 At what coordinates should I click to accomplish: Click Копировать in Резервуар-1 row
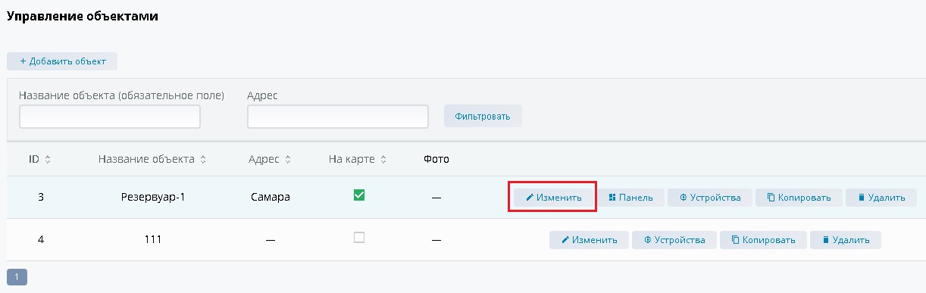tap(799, 198)
